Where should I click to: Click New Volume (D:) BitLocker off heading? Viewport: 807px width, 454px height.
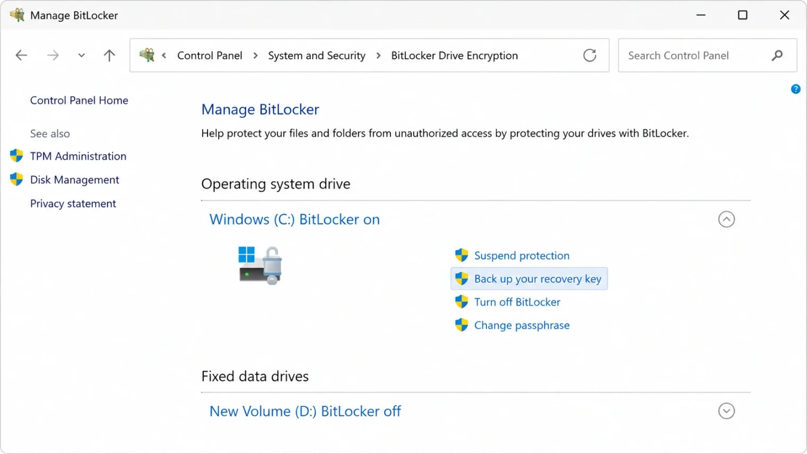305,412
